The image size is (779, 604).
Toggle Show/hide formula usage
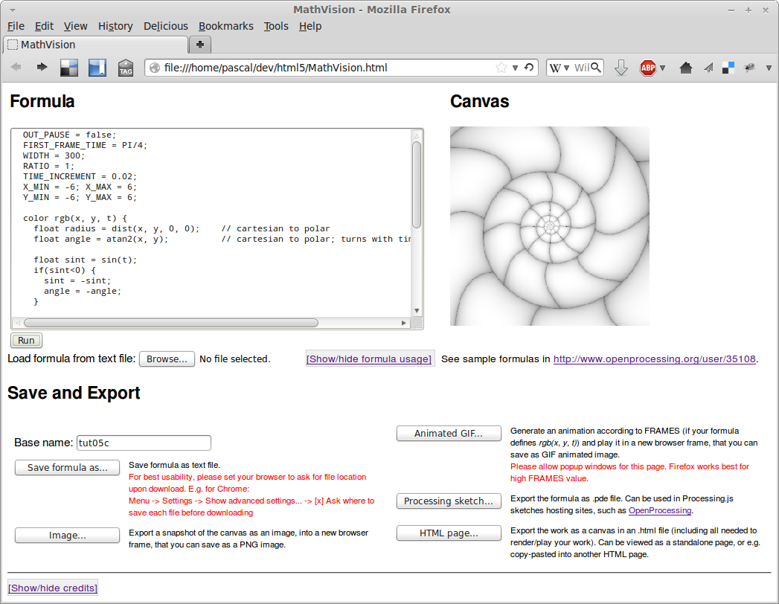point(369,359)
